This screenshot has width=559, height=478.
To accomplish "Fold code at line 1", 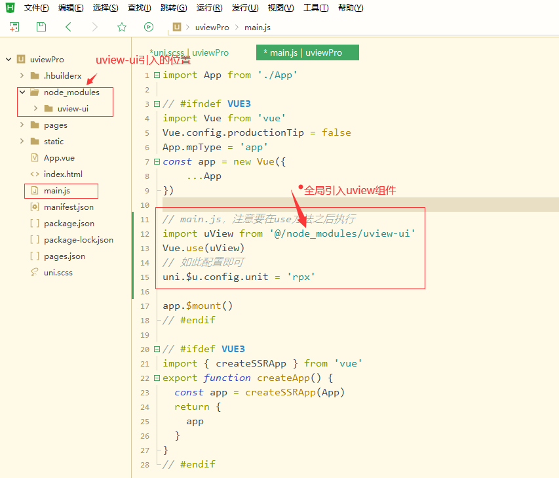I will [157, 75].
